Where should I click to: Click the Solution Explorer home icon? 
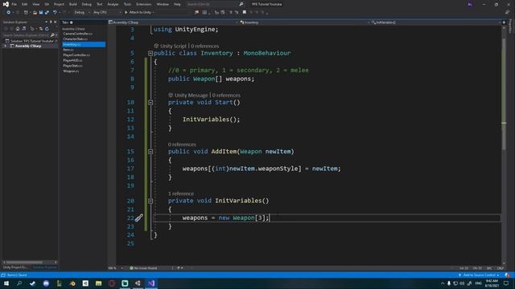(x=18, y=29)
